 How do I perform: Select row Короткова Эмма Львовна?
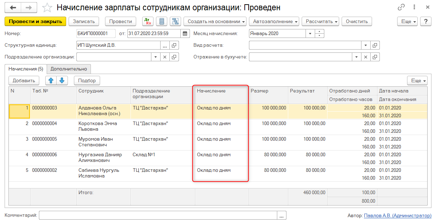coord(218,127)
